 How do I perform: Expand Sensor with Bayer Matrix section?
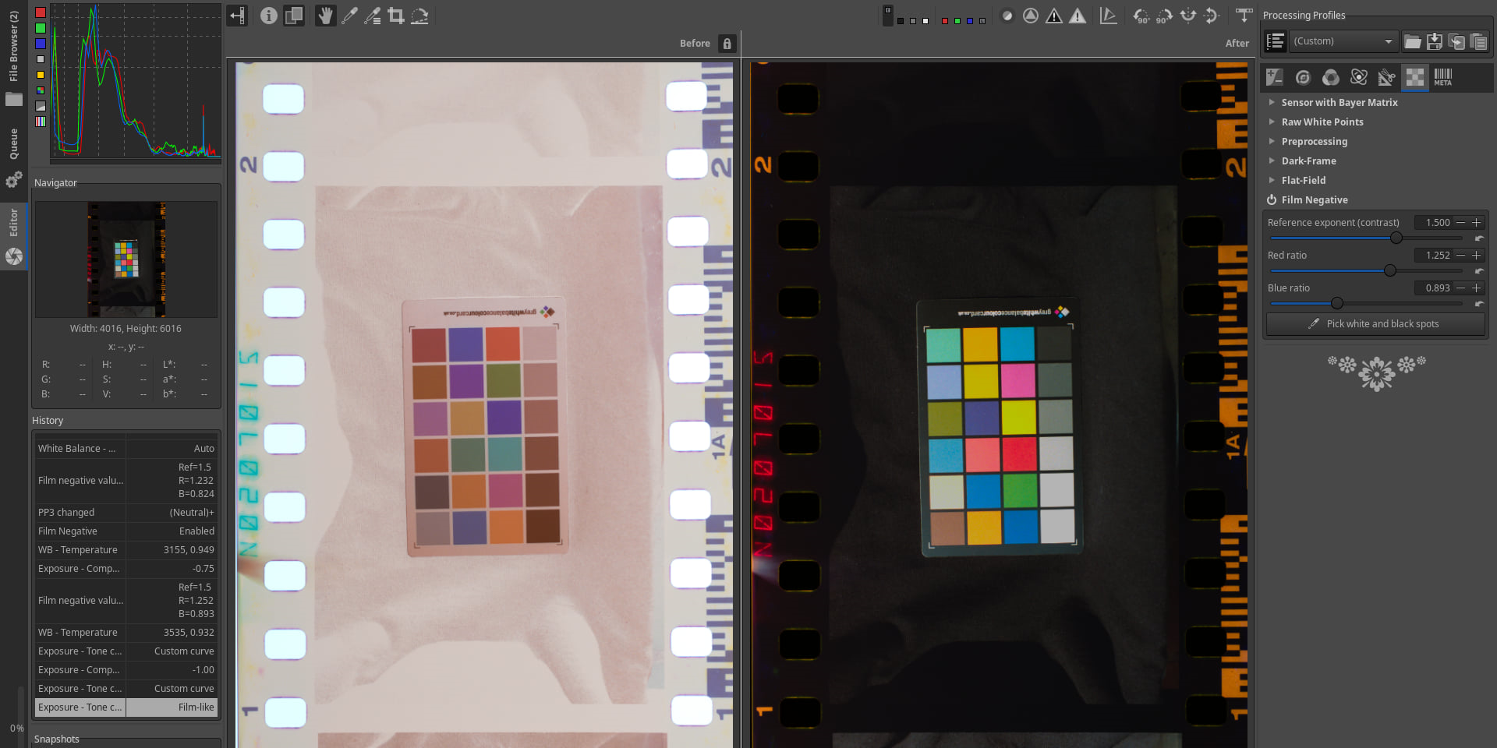pos(1339,103)
